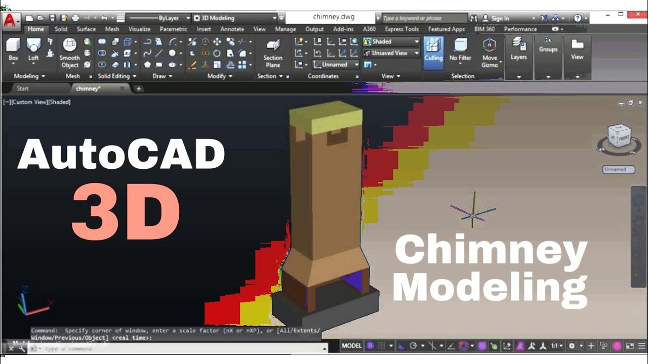Expand the Modify panel

220,76
